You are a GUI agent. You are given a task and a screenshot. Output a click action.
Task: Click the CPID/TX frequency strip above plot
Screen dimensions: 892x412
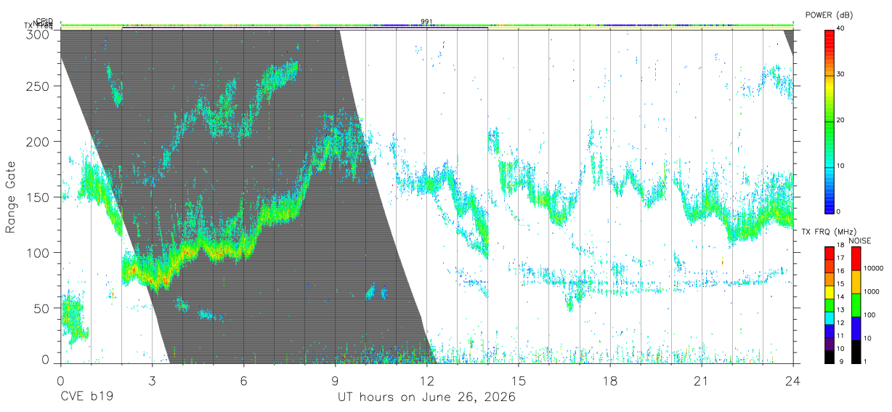tap(427, 25)
